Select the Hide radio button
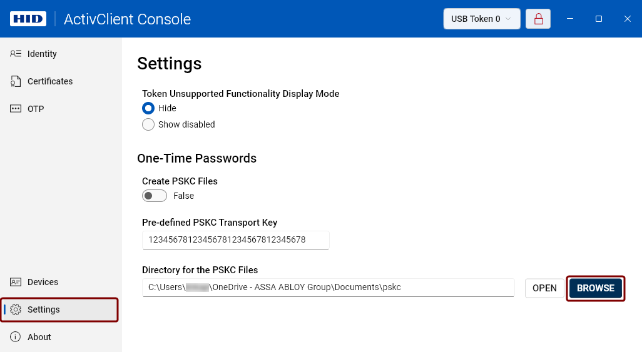 pyautogui.click(x=148, y=108)
